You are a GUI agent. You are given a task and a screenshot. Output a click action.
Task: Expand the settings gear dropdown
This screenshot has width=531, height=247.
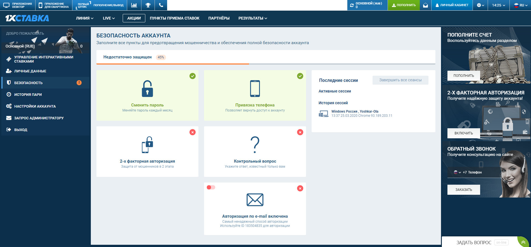(x=480, y=5)
